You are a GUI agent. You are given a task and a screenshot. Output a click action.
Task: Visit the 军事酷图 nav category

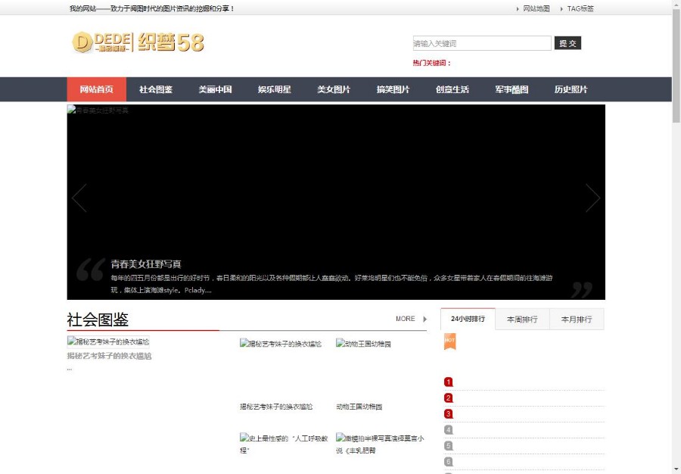pos(512,89)
